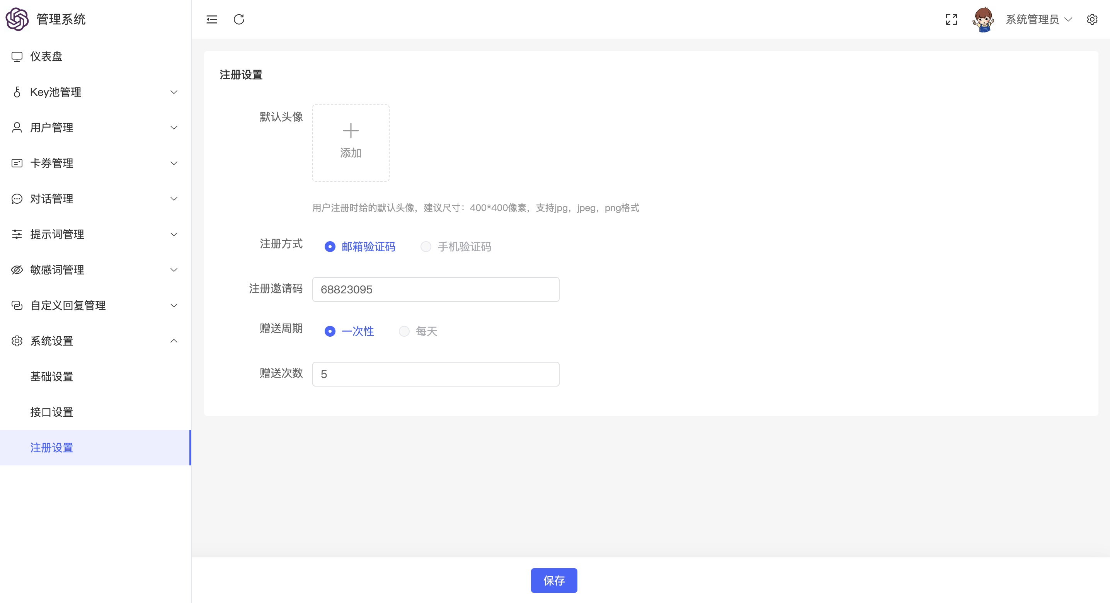
Task: Click the 敏感词管理 hidden-eye icon
Action: pos(17,270)
